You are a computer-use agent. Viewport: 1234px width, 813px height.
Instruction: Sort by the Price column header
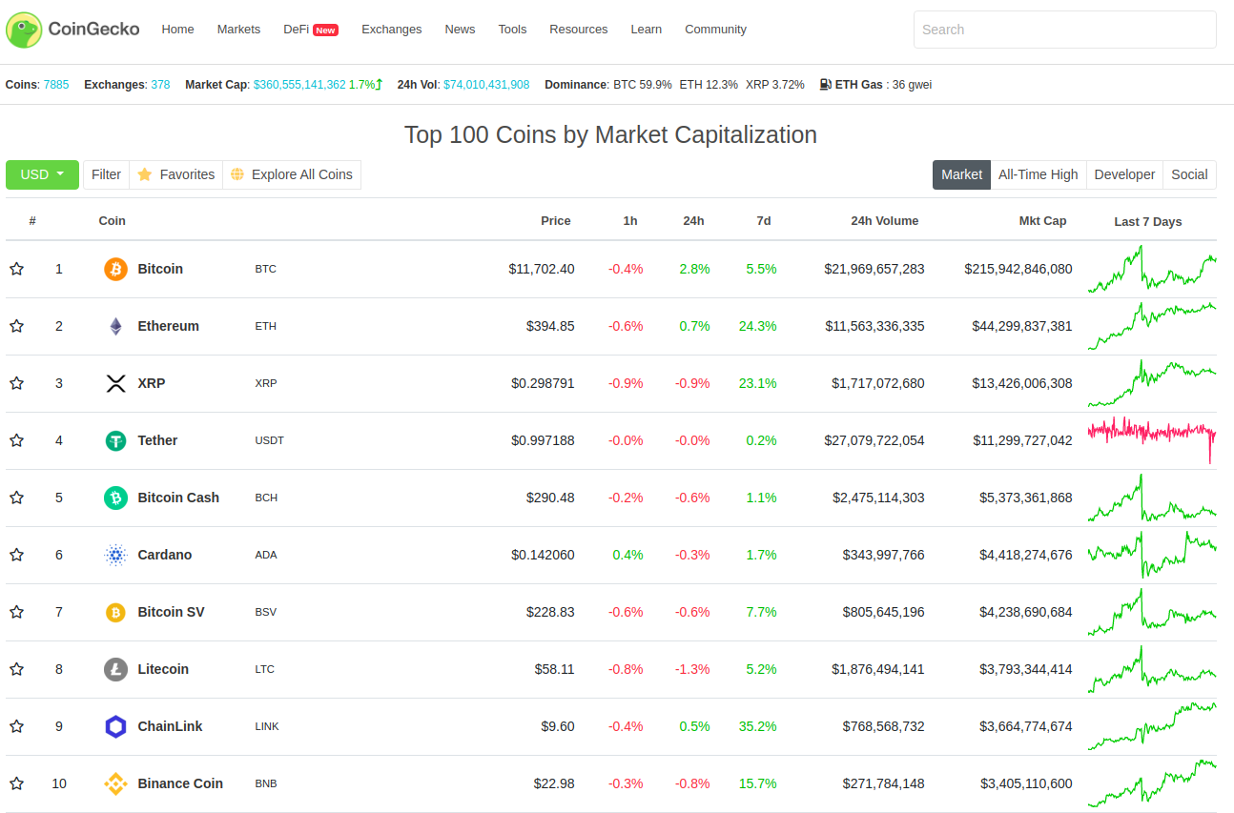coord(555,221)
